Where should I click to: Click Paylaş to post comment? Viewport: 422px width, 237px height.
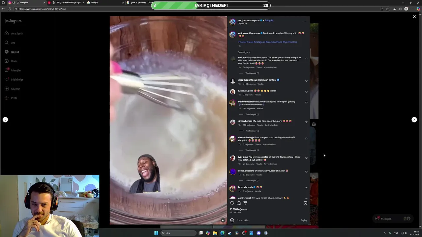click(304, 220)
